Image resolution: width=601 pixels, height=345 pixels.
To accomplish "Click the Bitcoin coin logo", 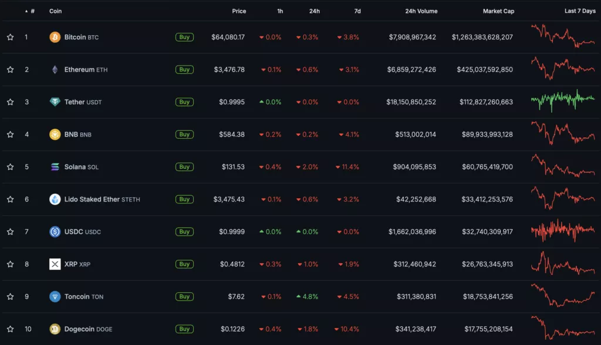I will [55, 37].
